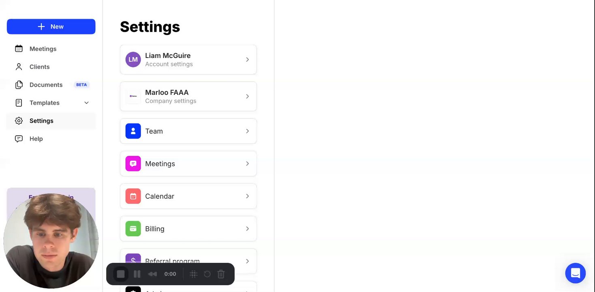The height and width of the screenshot is (292, 595).
Task: Stop the screen recording
Action: tap(121, 274)
